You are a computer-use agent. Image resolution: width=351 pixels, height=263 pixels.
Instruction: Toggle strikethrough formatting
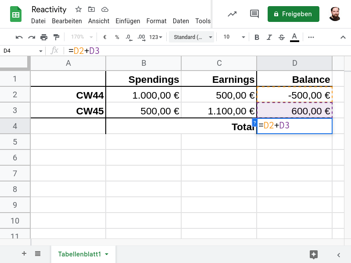[x=282, y=37]
